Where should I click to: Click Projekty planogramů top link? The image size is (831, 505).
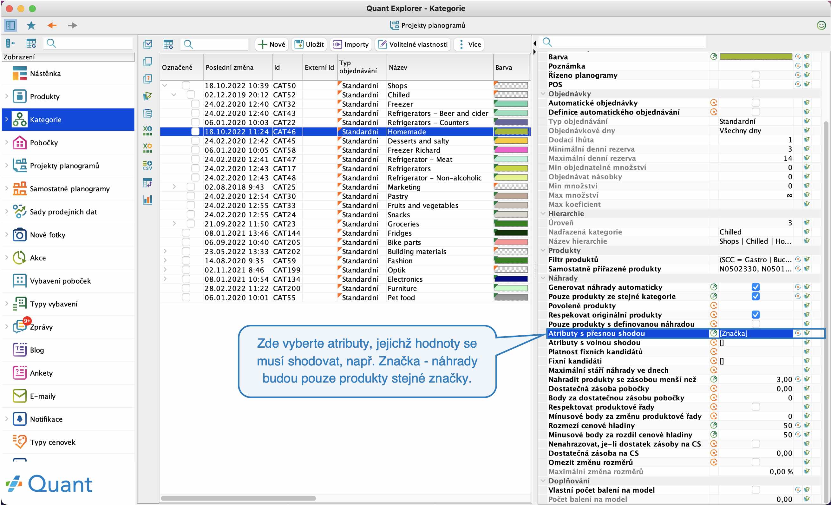427,25
